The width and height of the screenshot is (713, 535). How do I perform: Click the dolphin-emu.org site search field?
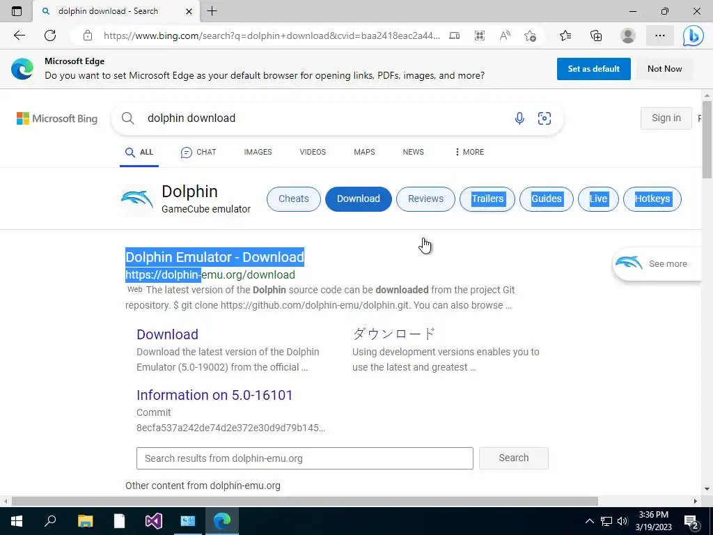[x=305, y=458]
